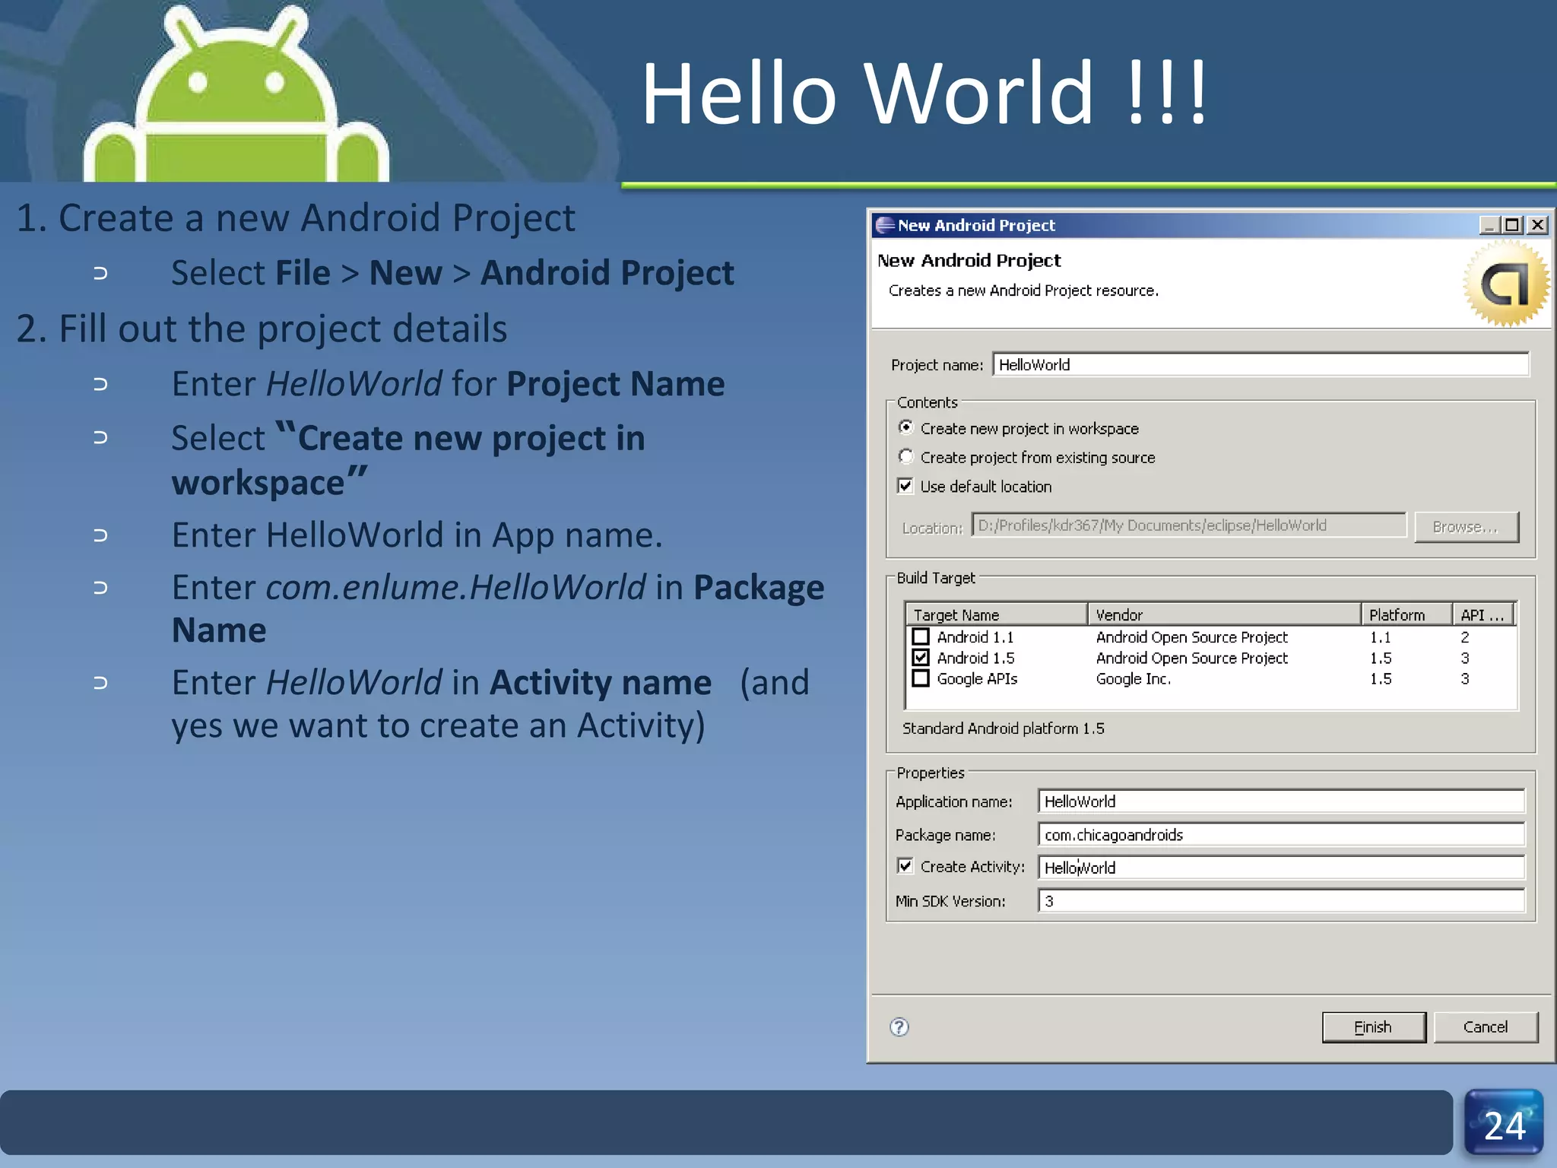This screenshot has height=1168, width=1557.
Task: Sort by Vendor column header
Action: pos(1224,614)
